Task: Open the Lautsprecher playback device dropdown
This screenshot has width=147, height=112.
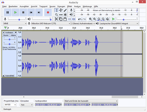Action: coord(119,24)
